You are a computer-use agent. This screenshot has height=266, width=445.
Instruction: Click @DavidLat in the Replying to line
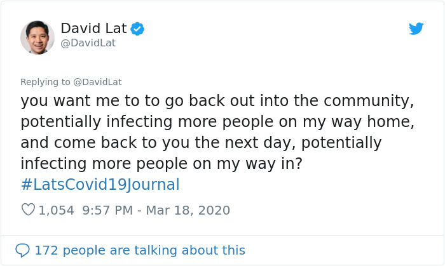click(x=97, y=82)
